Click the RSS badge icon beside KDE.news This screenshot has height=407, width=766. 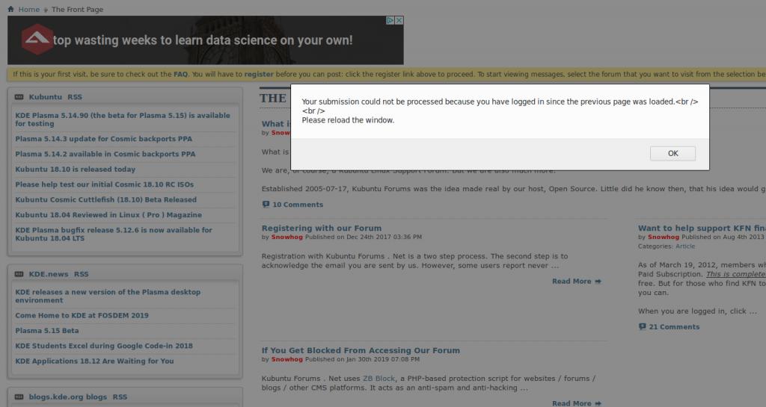[x=19, y=274]
